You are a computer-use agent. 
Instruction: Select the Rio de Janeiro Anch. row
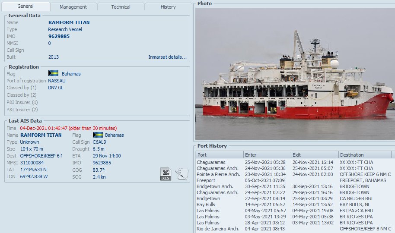point(294,229)
